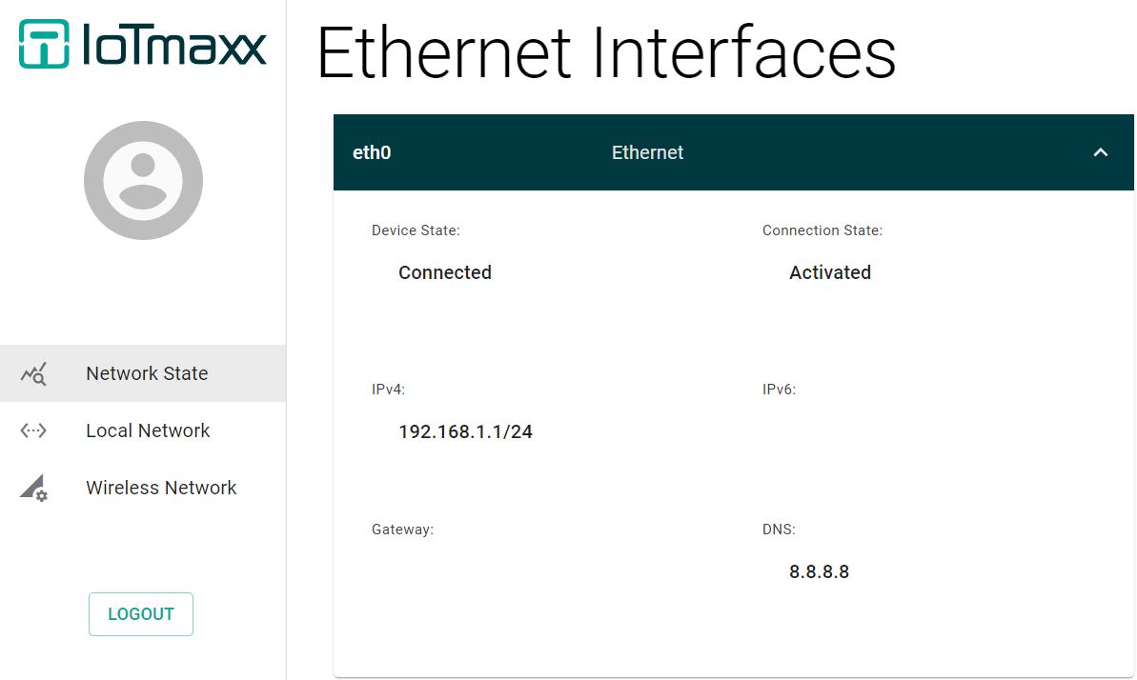Image resolution: width=1137 pixels, height=680 pixels.
Task: Click the Ethernet type label in header
Action: click(647, 152)
